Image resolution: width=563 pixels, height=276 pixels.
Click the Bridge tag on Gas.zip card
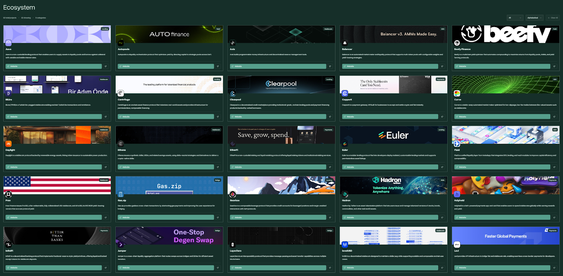(x=217, y=180)
